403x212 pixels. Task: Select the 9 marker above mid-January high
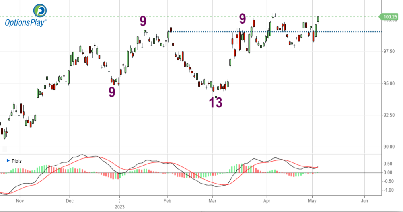click(143, 21)
